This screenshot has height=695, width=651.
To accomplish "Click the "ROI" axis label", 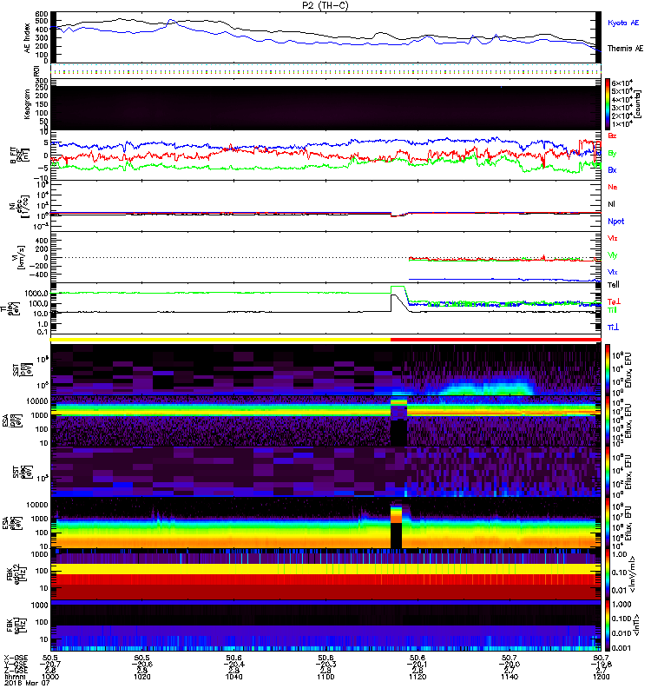I will tap(36, 71).
